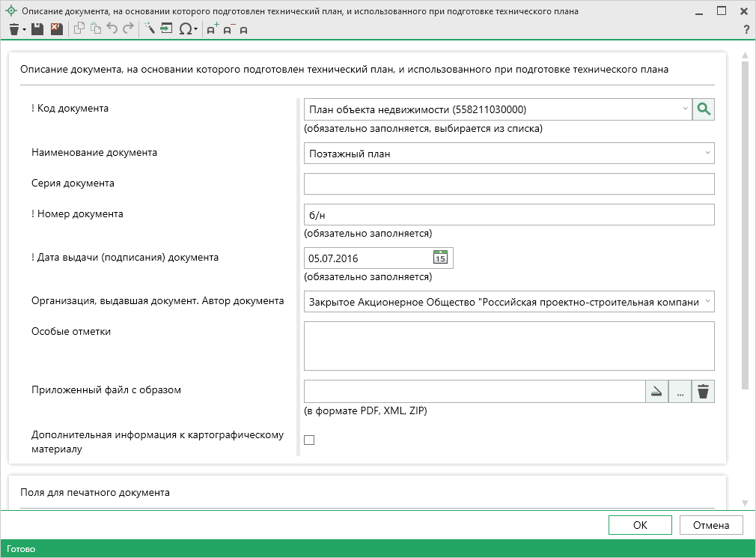Open the issuing organization dropdown
Viewport: 756px width, 558px height.
(x=707, y=302)
